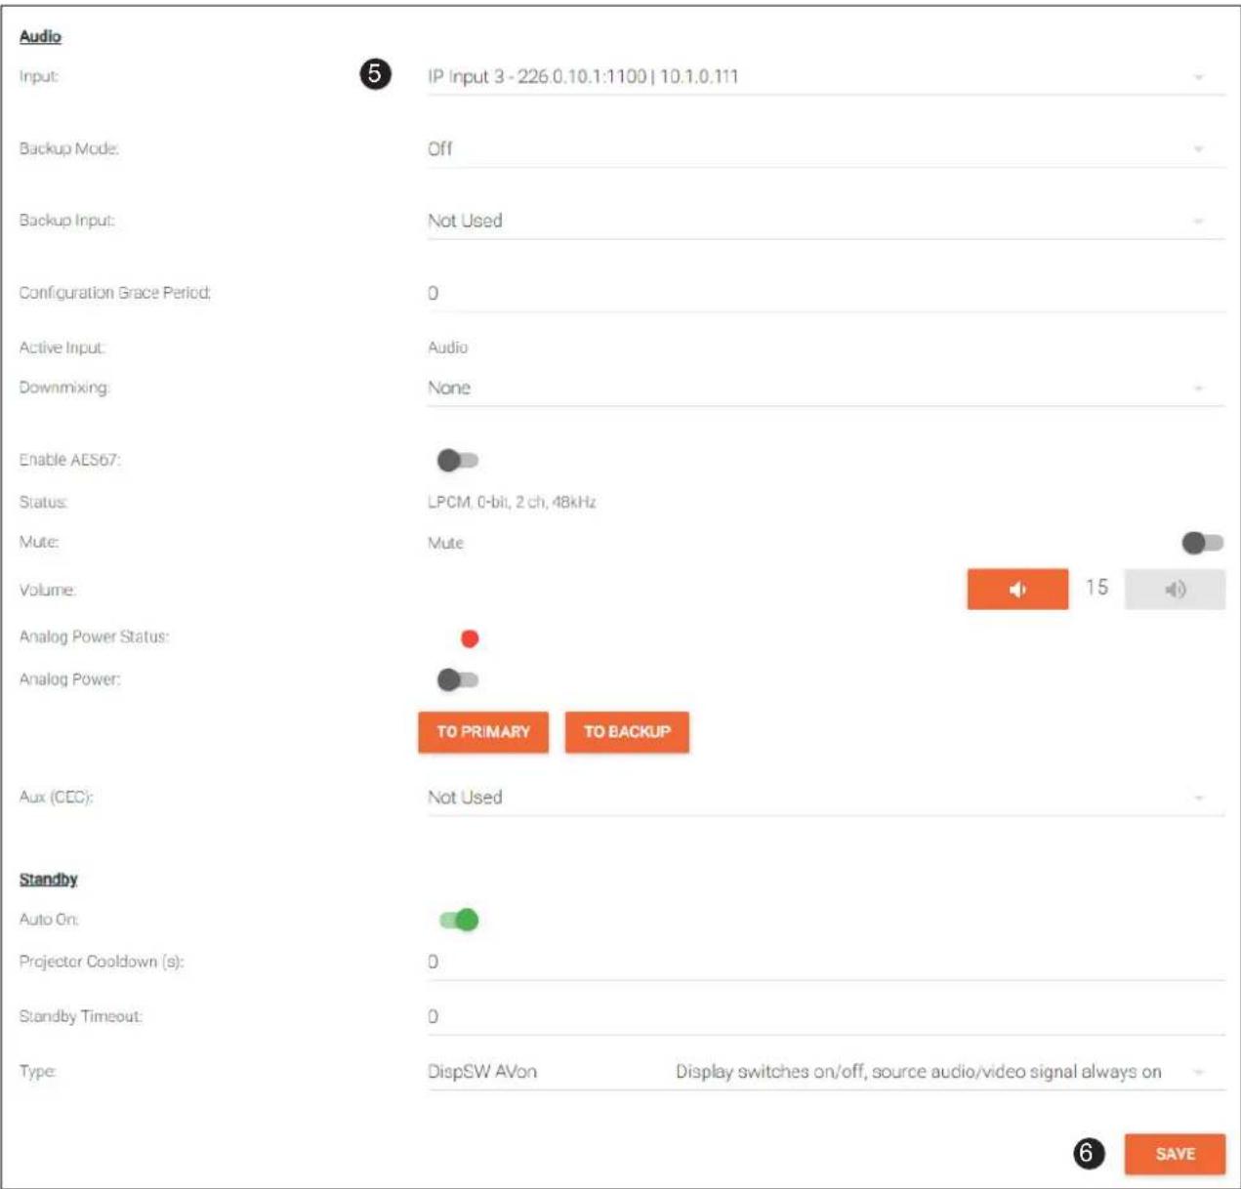Toggle the Enable AES67 switch
The width and height of the screenshot is (1241, 1189).
point(457,460)
